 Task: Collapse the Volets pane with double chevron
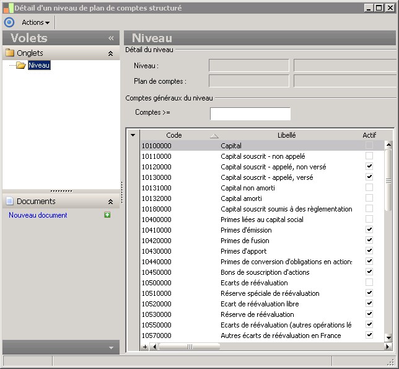112,38
